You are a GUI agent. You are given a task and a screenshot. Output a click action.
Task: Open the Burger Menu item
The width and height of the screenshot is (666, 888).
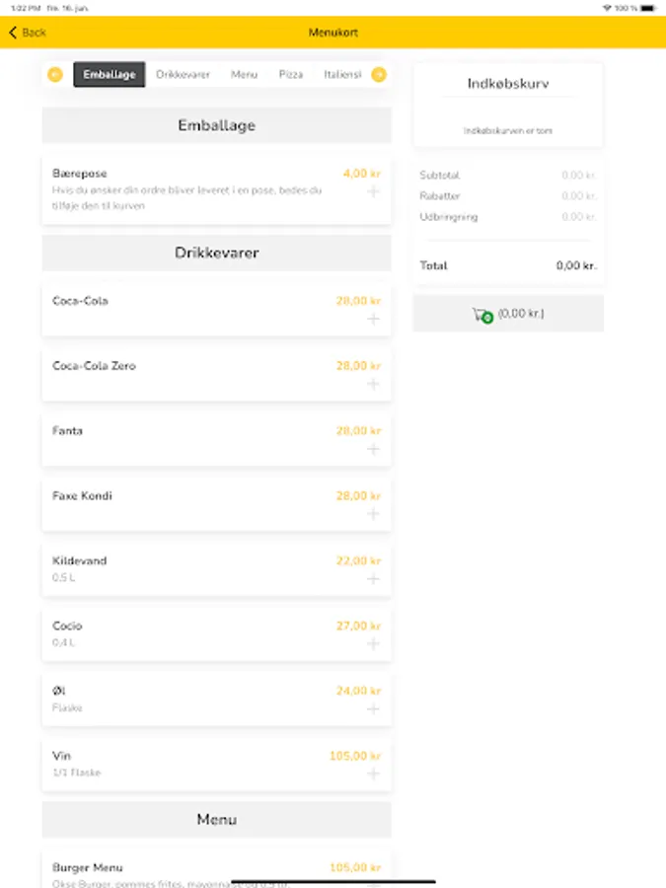tap(88, 868)
